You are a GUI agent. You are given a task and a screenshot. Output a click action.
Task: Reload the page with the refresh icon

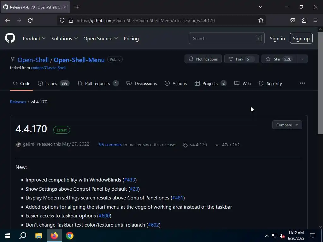point(30,20)
